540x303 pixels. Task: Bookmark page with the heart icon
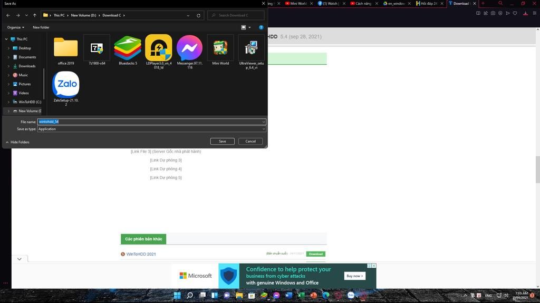pyautogui.click(x=515, y=13)
